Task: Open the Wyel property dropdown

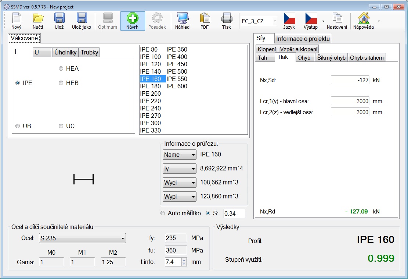Action: click(x=180, y=183)
